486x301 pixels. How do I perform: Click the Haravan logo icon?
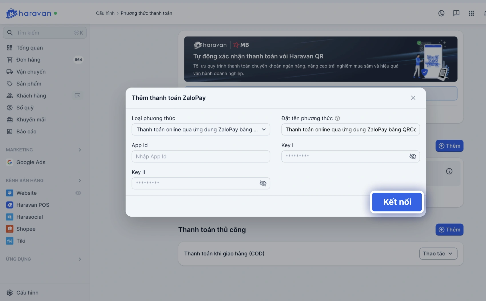(12, 13)
